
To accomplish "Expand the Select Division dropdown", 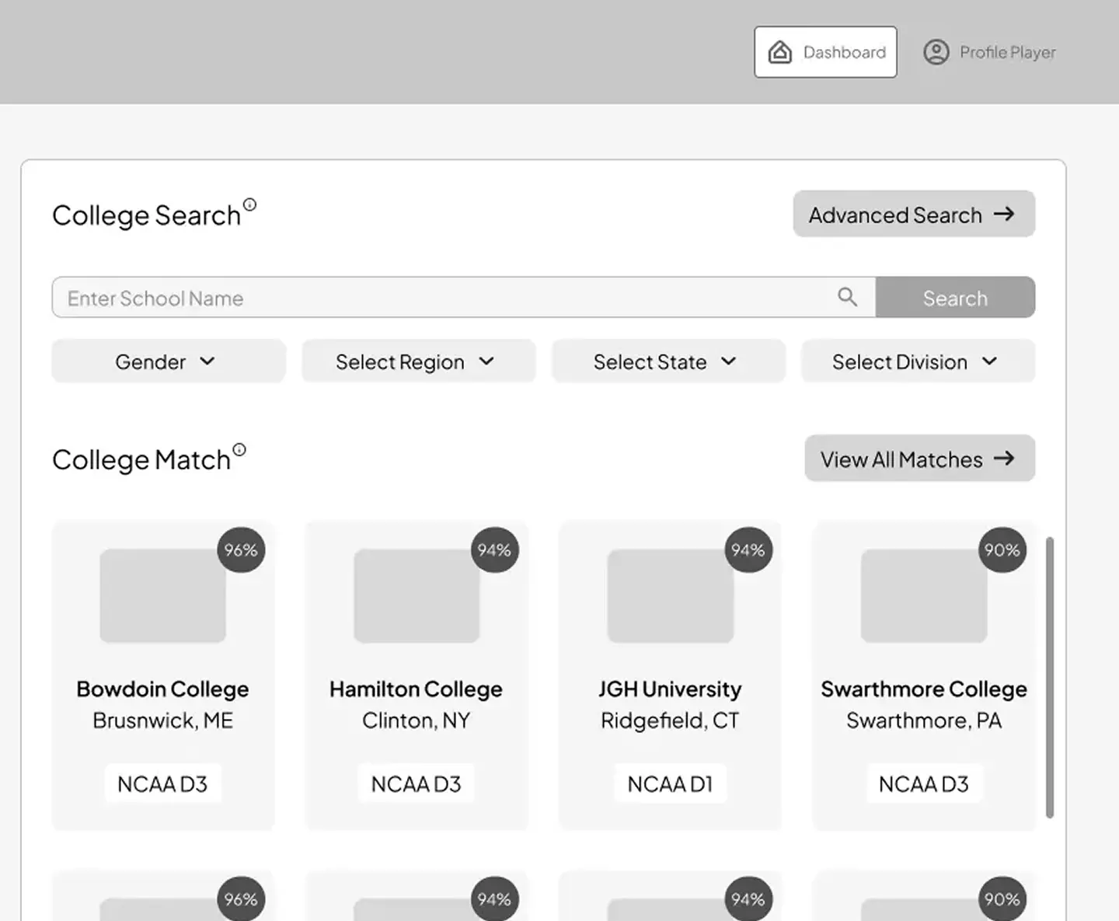I will pyautogui.click(x=918, y=361).
